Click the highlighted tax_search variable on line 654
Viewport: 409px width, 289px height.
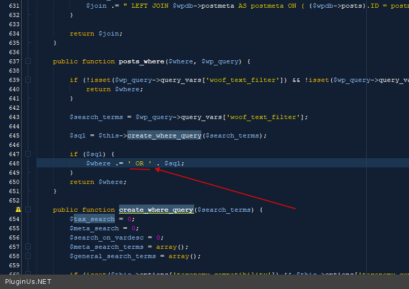pyautogui.click(x=94, y=219)
